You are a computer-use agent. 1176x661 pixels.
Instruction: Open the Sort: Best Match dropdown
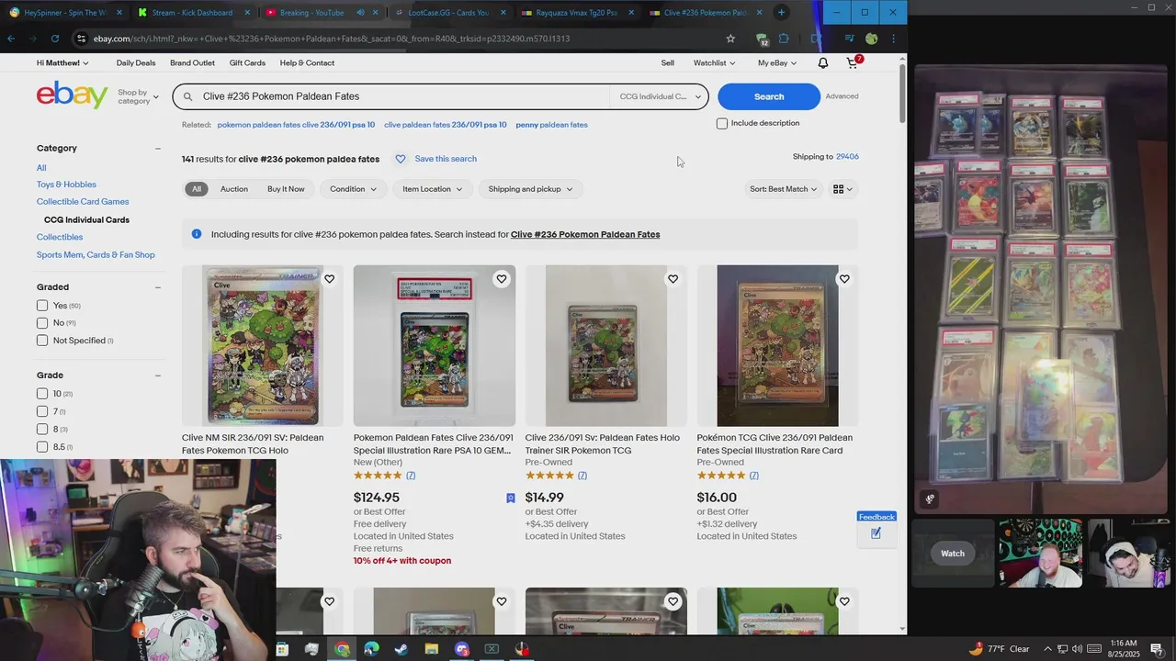coord(783,189)
